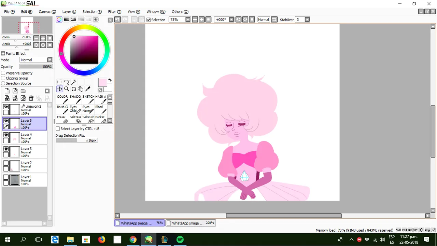Open the canvas zoom percentage dropdown
437x246 pixels.
[x=188, y=19]
